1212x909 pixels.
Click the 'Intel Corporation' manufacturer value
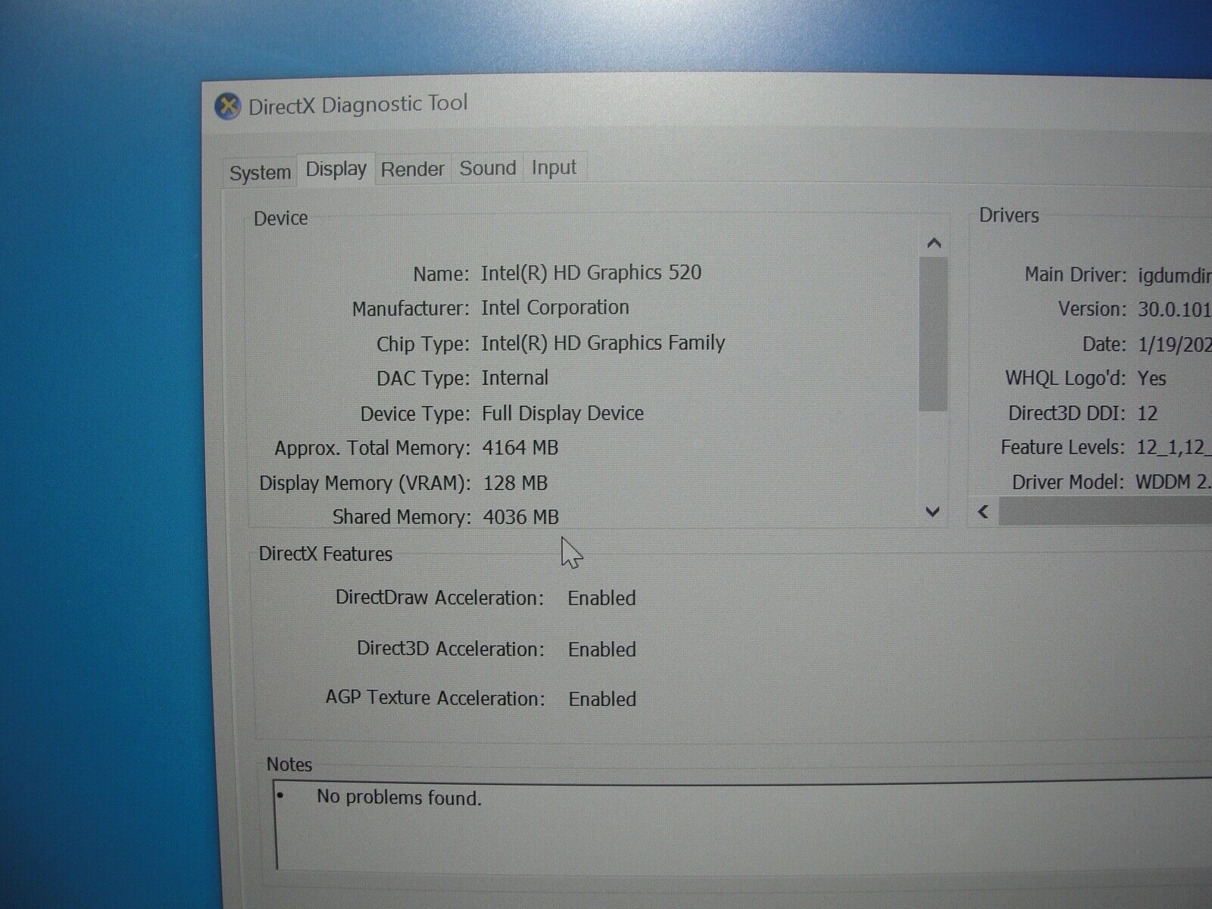pos(554,308)
